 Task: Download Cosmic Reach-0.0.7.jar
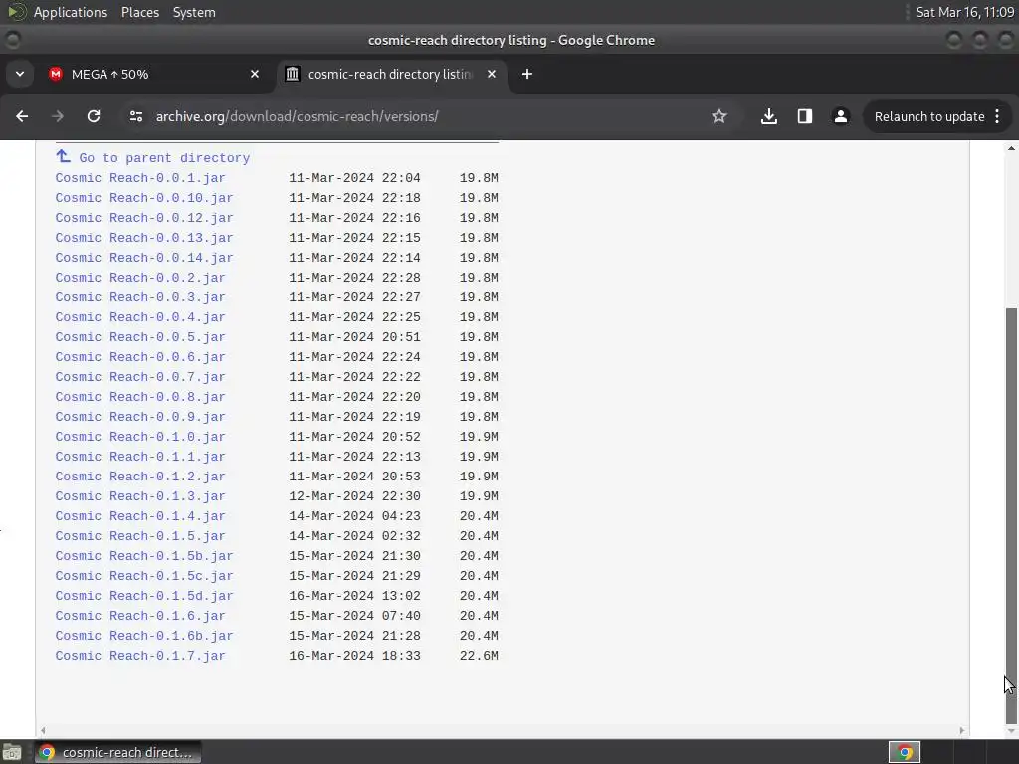140,377
